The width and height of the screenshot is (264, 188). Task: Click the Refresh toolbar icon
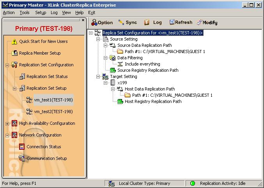pyautogui.click(x=172, y=23)
